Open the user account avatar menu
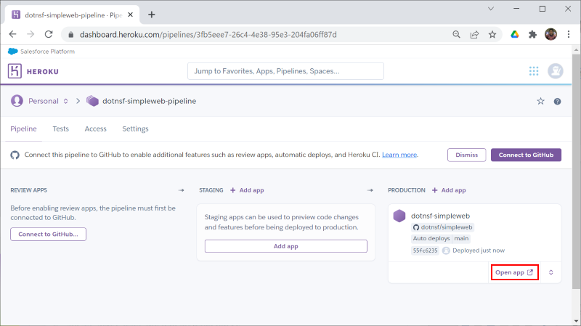This screenshot has height=326, width=581. click(x=556, y=70)
